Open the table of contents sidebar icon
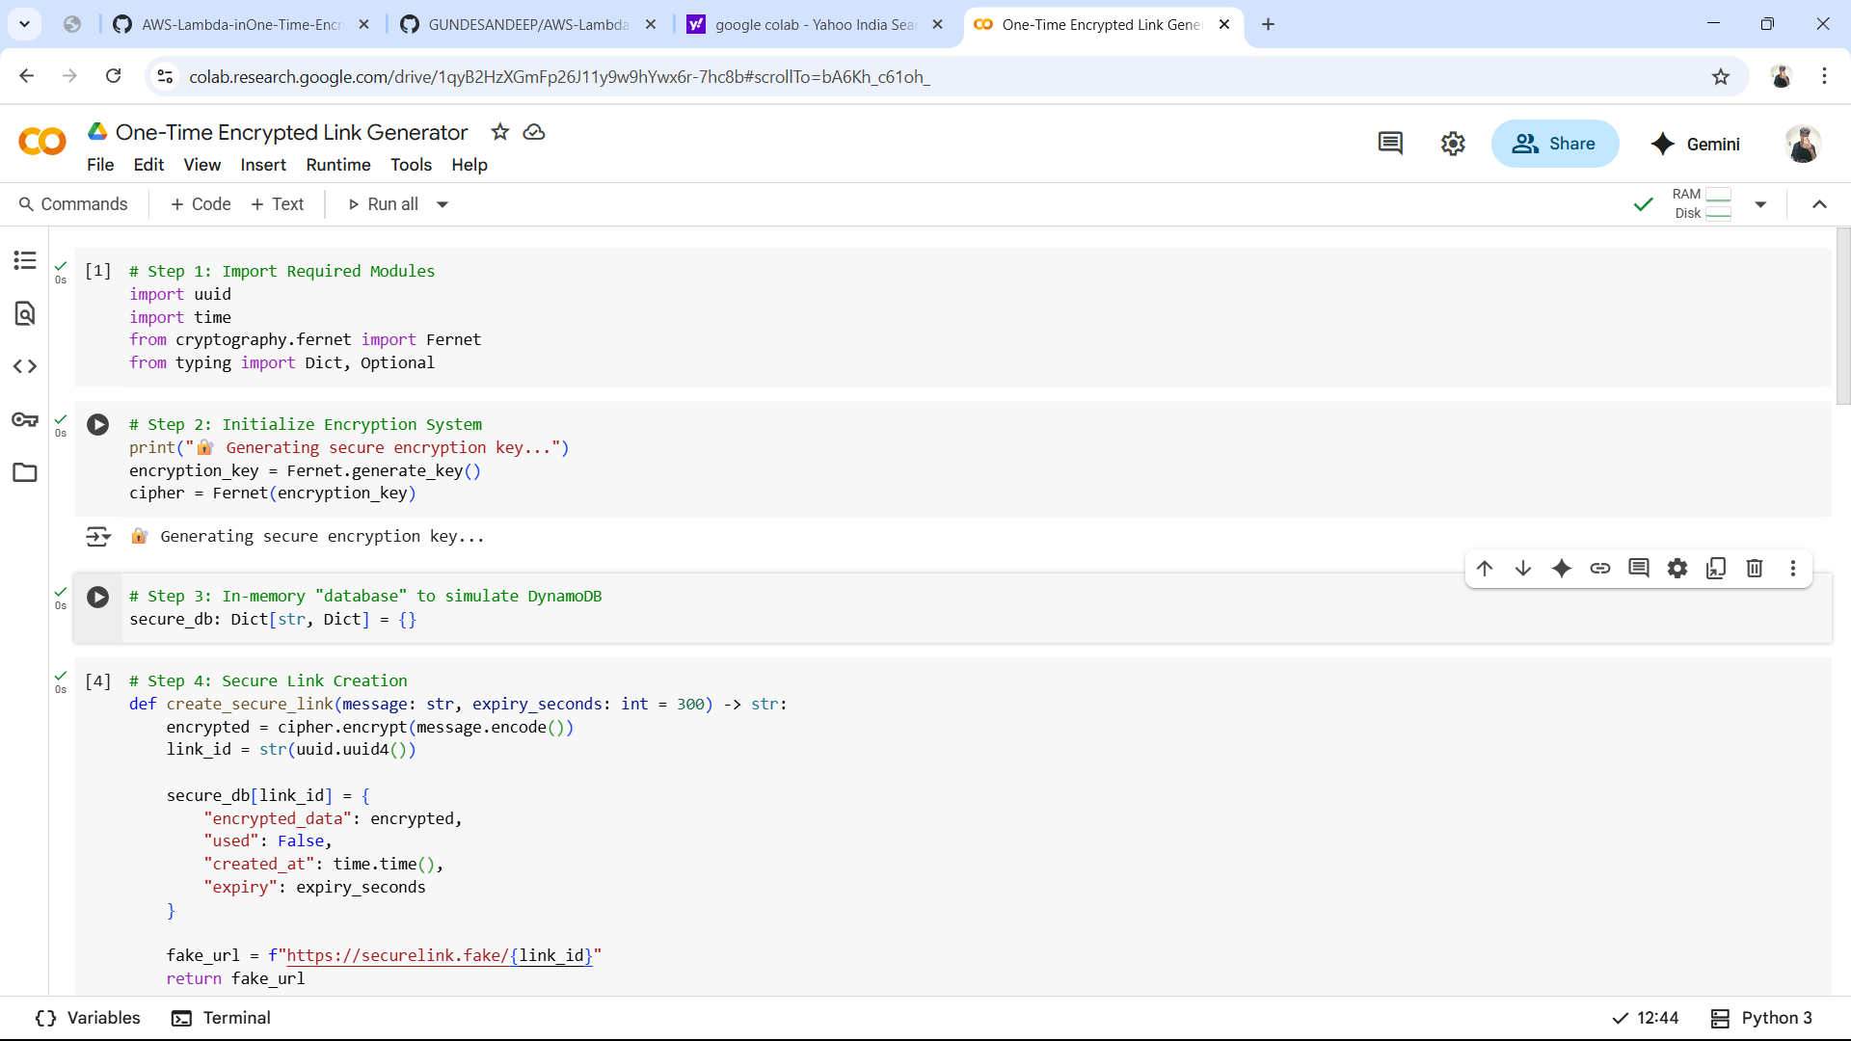This screenshot has height=1041, width=1851. tap(25, 260)
